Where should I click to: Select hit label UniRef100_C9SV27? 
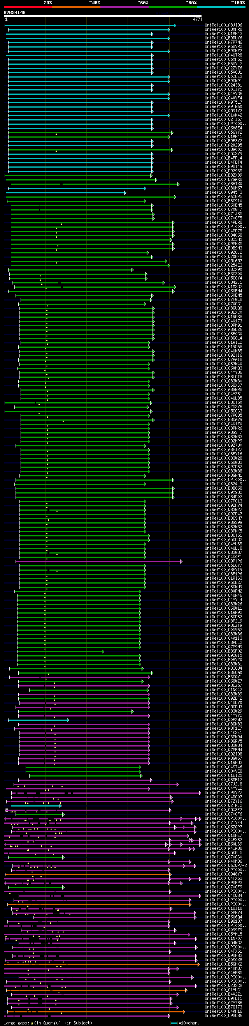point(223,792)
